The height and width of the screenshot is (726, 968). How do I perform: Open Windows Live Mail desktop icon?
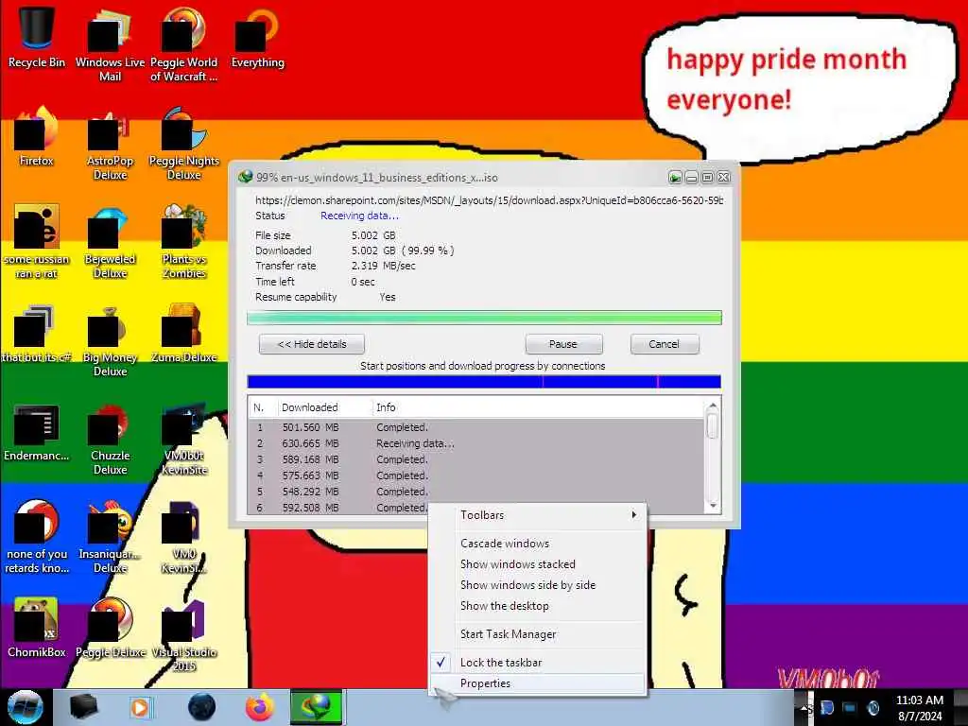110,43
